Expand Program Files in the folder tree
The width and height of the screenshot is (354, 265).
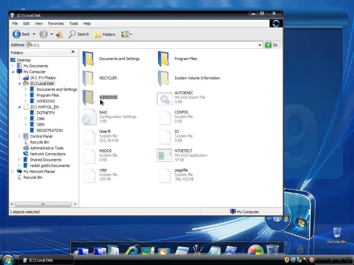tap(26, 95)
